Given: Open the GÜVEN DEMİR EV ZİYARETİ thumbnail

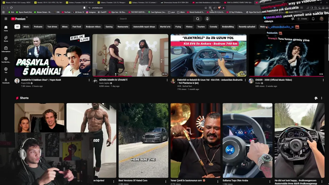Looking at the screenshot, I should click(x=130, y=55).
